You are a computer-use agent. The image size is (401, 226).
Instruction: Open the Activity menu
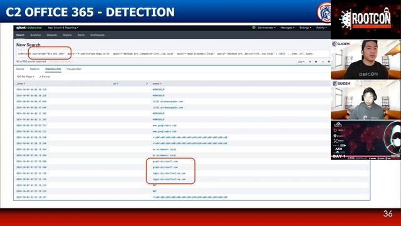pyautogui.click(x=321, y=28)
